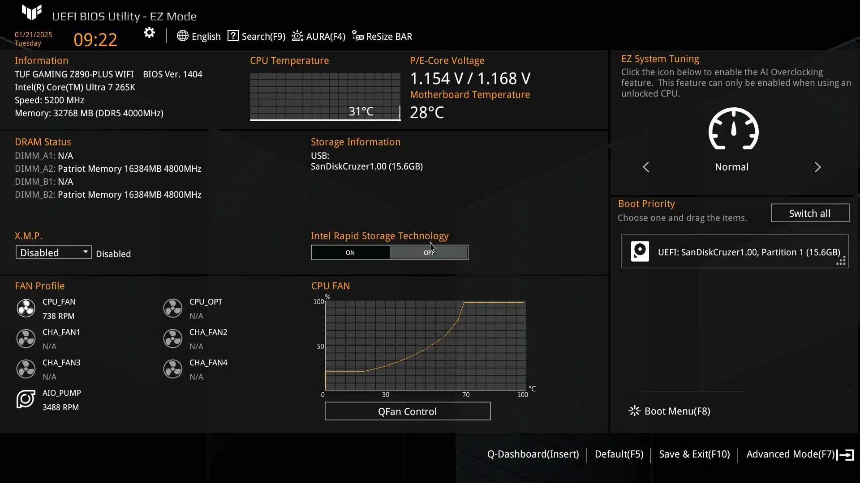Viewport: 860px width, 483px height.
Task: Click the 3488 RPM AIO_PUMP reading
Action: pos(60,407)
